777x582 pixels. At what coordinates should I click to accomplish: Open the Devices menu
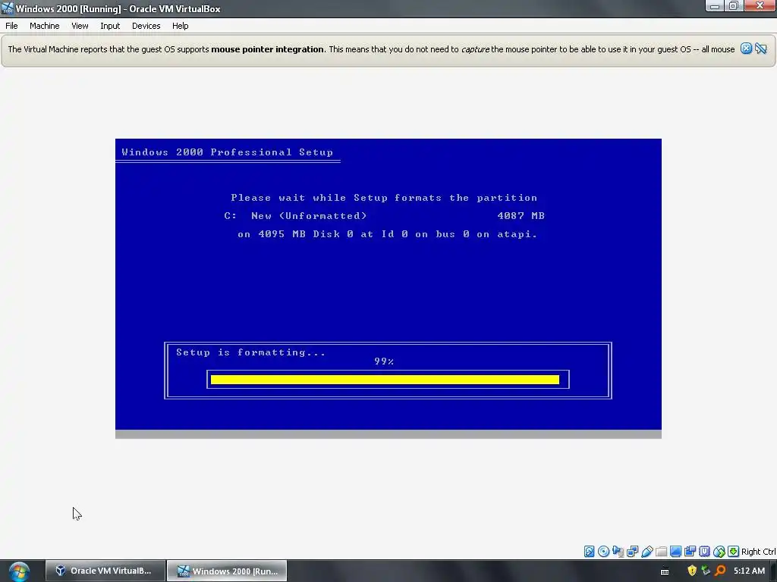coord(146,26)
